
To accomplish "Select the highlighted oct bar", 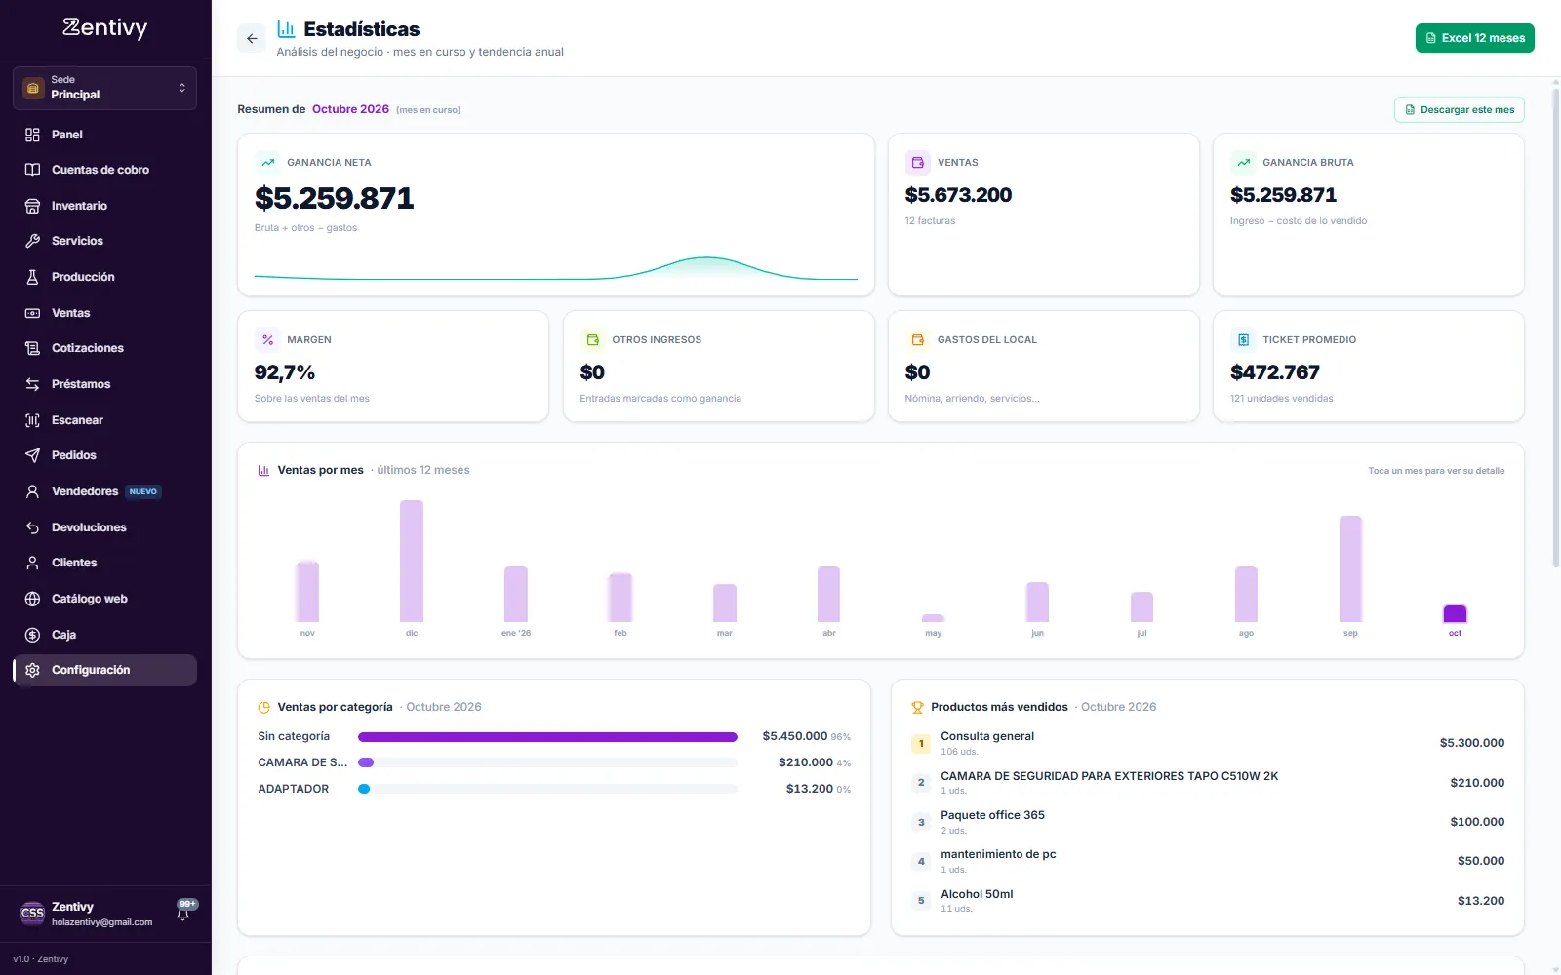I will [x=1455, y=613].
